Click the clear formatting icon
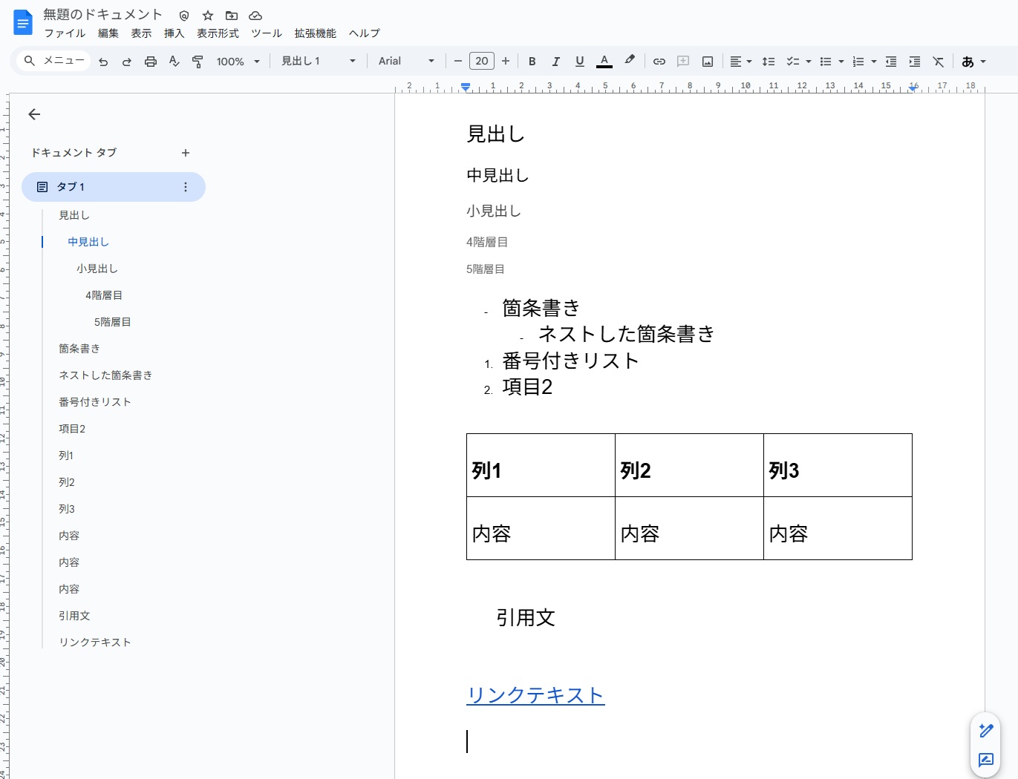1018x779 pixels. coord(939,62)
